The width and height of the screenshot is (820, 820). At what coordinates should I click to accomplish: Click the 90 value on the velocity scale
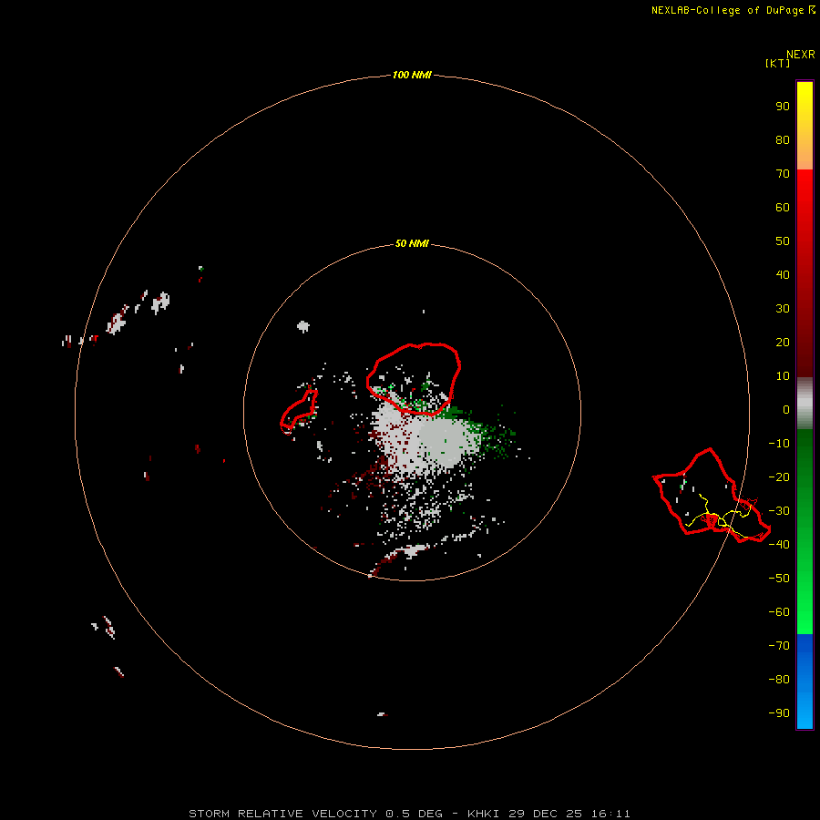pyautogui.click(x=783, y=107)
